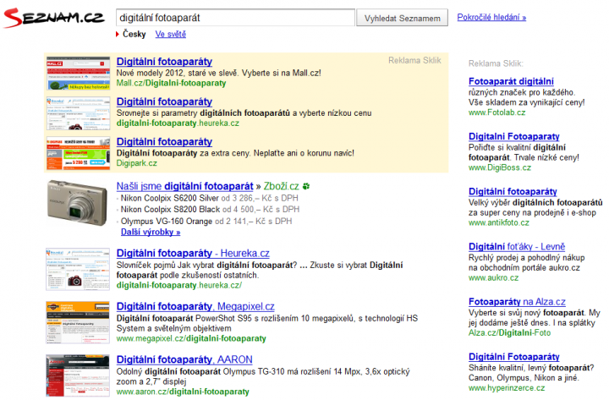Open 'Digitální fotoaparáty - Heureka.cz' result
Screen dimensions: 609x400
click(193, 253)
